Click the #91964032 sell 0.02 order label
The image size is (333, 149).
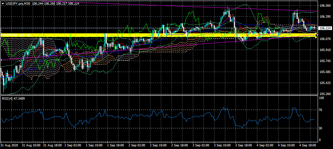click(16, 35)
